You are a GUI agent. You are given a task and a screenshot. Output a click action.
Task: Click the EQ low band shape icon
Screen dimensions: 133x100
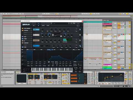pyautogui.click(x=53, y=35)
